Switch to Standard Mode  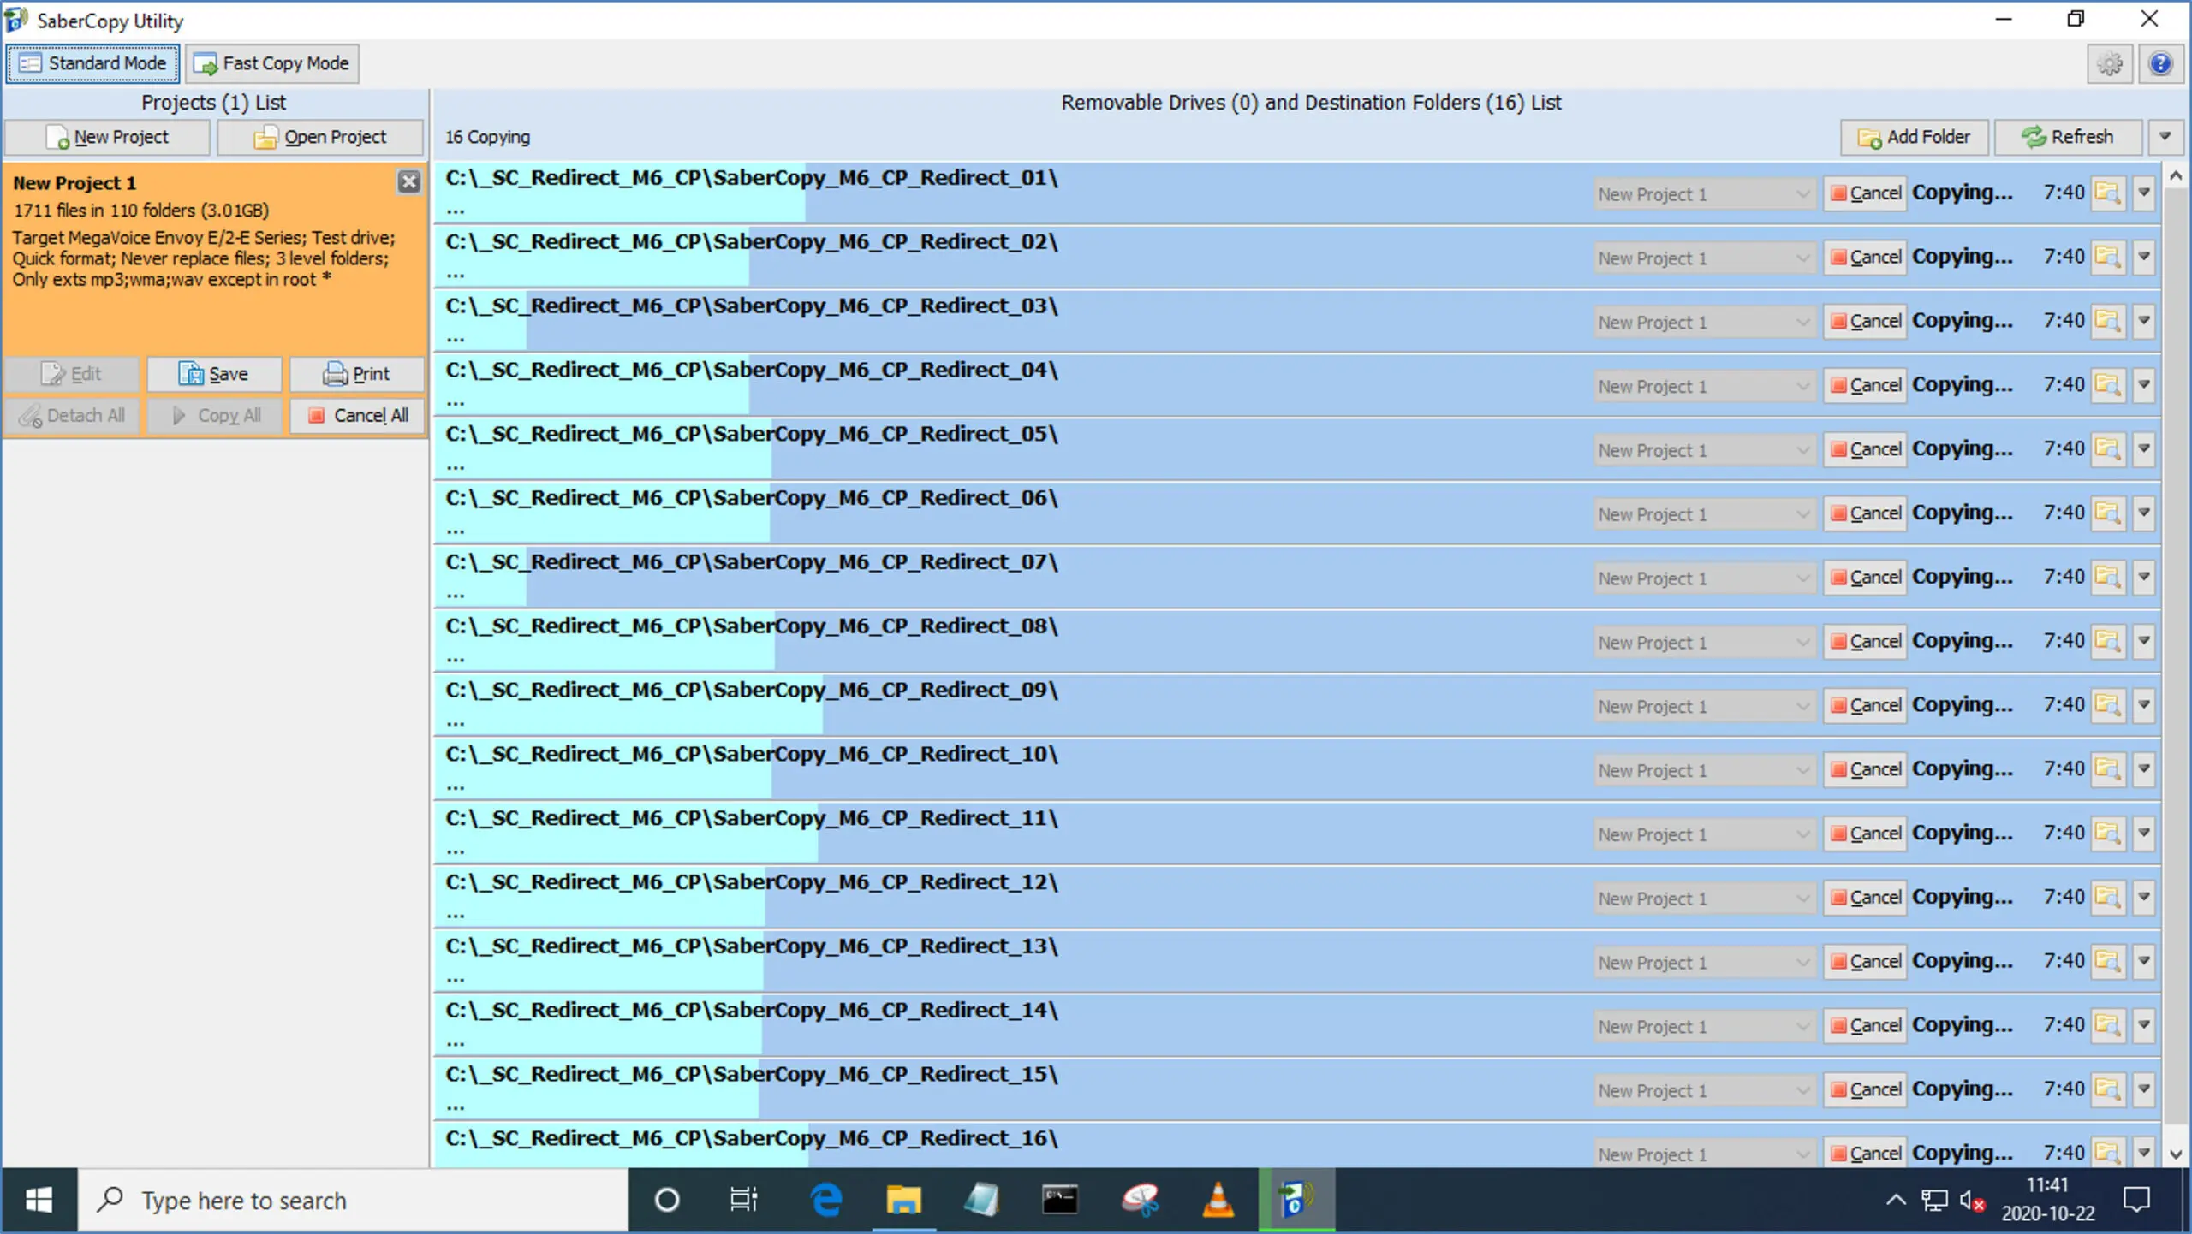pos(92,63)
